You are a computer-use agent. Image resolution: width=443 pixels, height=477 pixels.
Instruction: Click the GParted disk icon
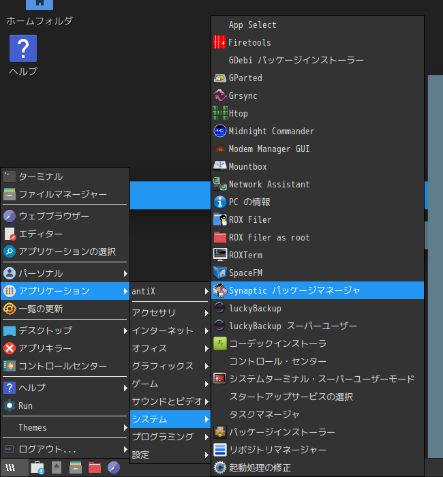219,78
